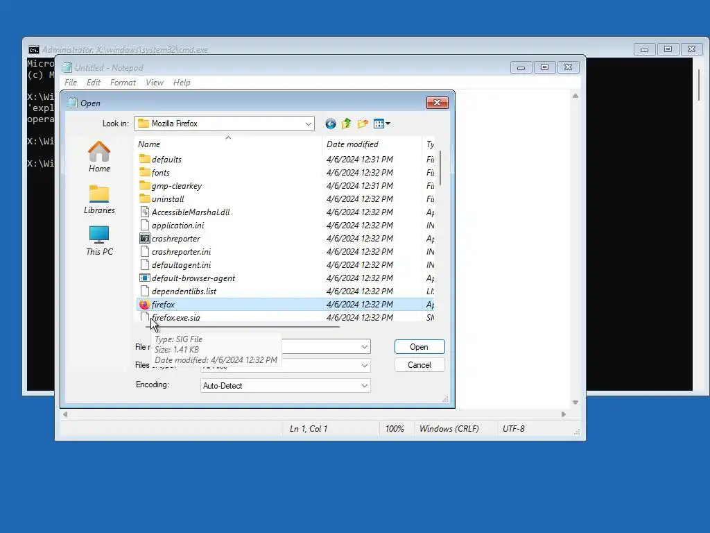Open the Help menu in Notepad
Screen dimensions: 710x533
pos(182,83)
